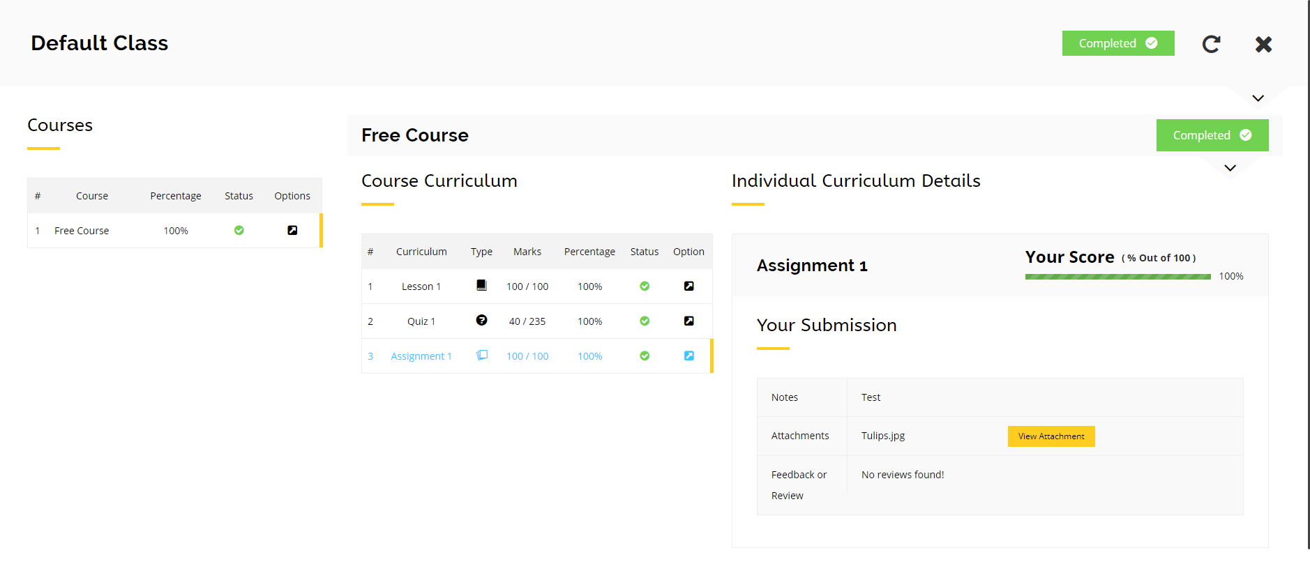Collapse the Free Course section chevron
This screenshot has width=1310, height=580.
click(1230, 168)
